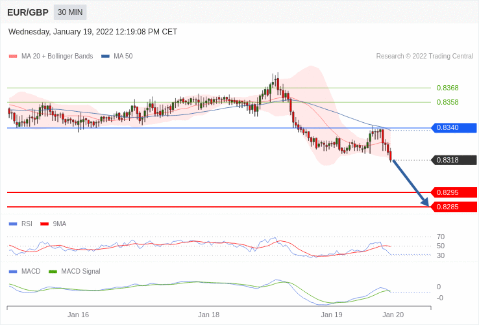
Task: Click the black 0.8318 current price tag
Action: pos(454,160)
